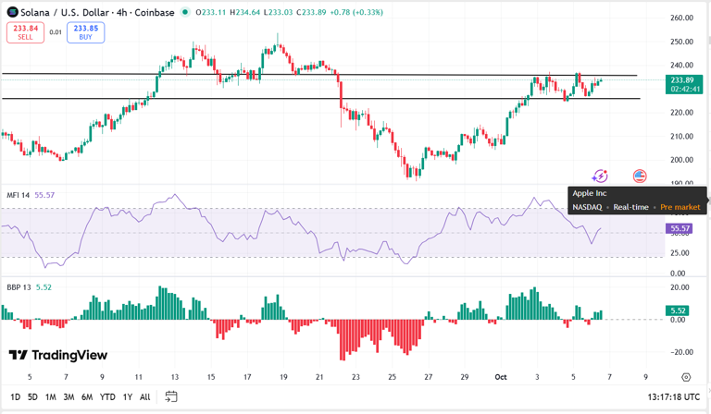Image resolution: width=711 pixels, height=414 pixels.
Task: Open the go-to-date calendar icon
Action: [171, 396]
